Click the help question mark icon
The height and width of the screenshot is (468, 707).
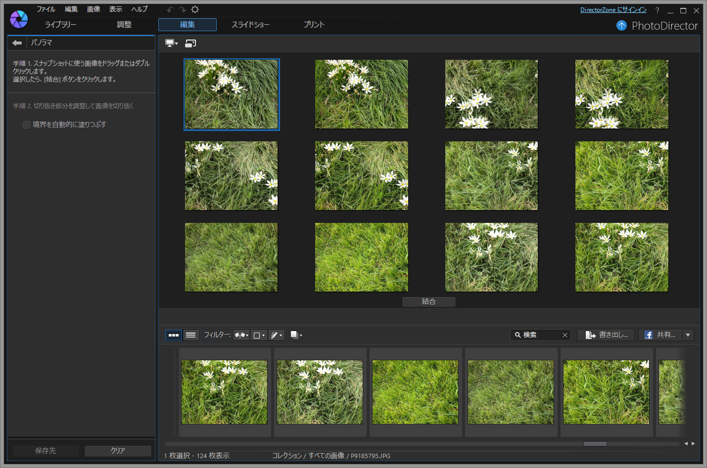657,10
